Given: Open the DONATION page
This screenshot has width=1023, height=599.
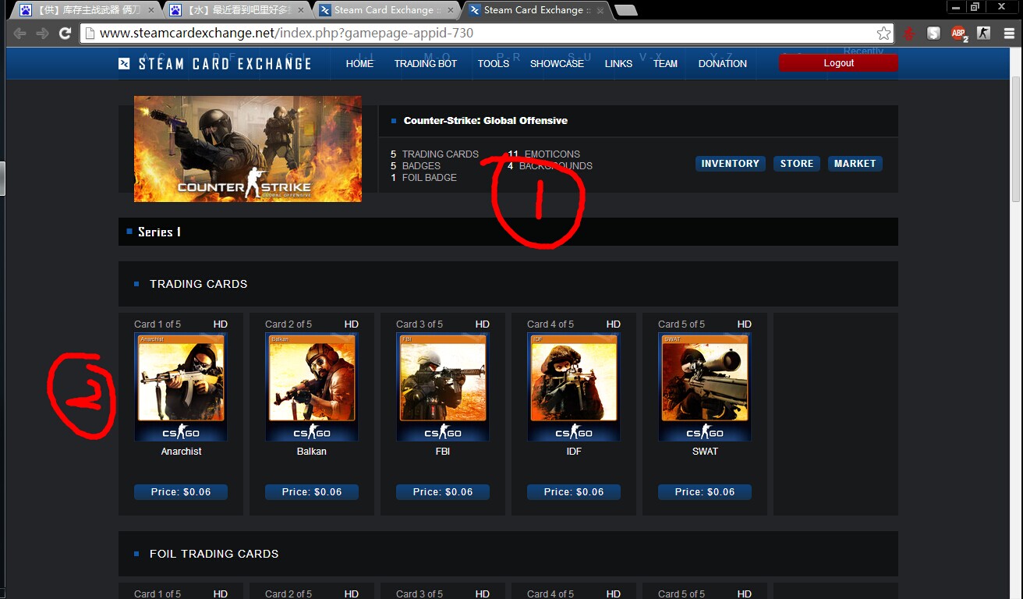Looking at the screenshot, I should (723, 64).
